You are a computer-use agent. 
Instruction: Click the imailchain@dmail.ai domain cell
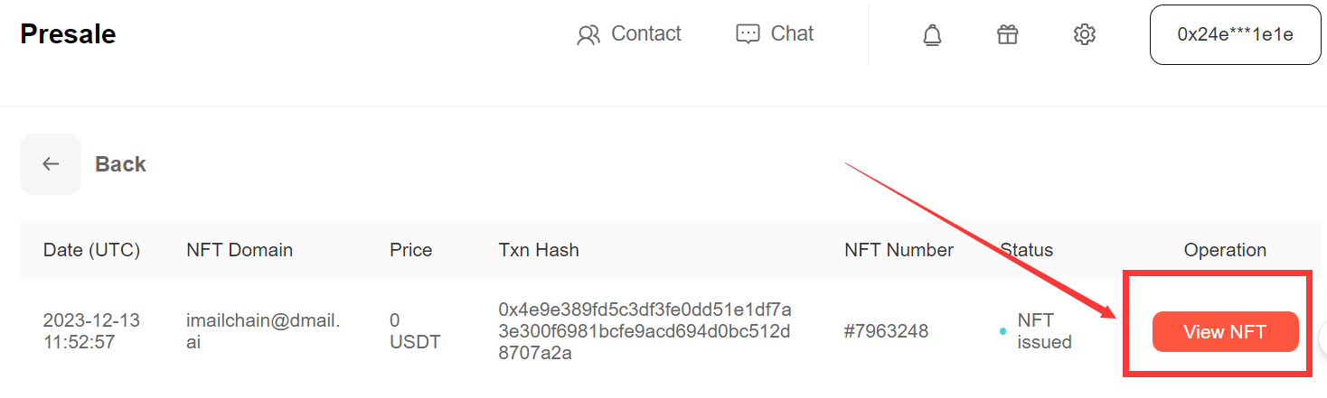click(x=263, y=331)
